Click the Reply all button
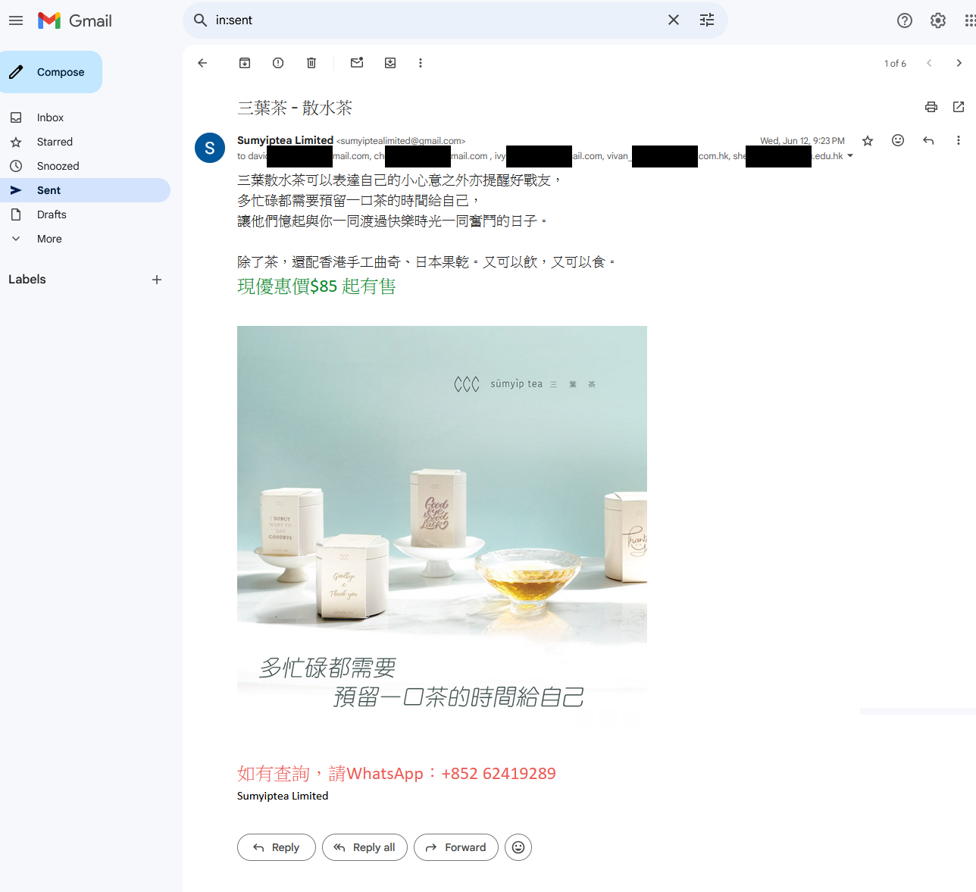976x892 pixels. 364,847
